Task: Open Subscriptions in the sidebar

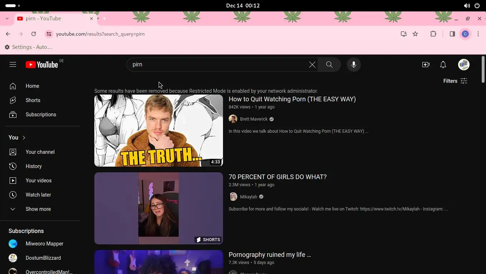Action: [42, 115]
